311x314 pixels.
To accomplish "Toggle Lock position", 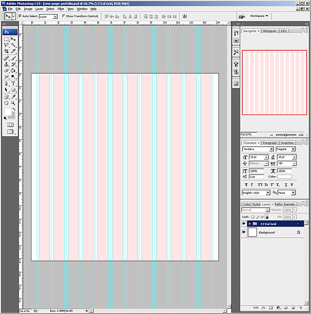I will pyautogui.click(x=262, y=217).
